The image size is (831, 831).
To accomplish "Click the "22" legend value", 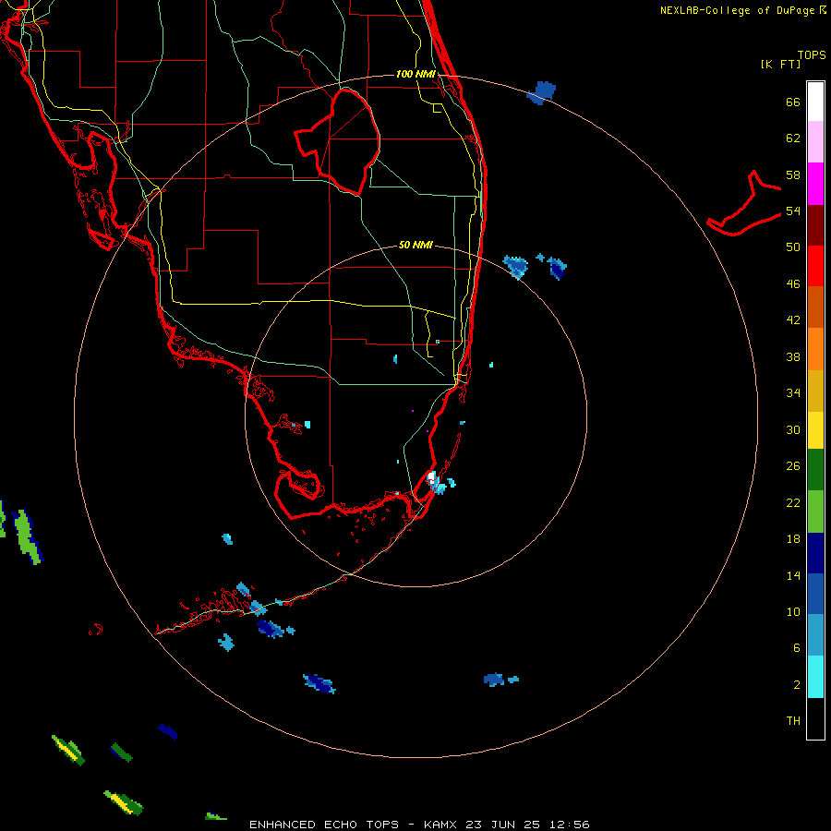I will point(793,502).
